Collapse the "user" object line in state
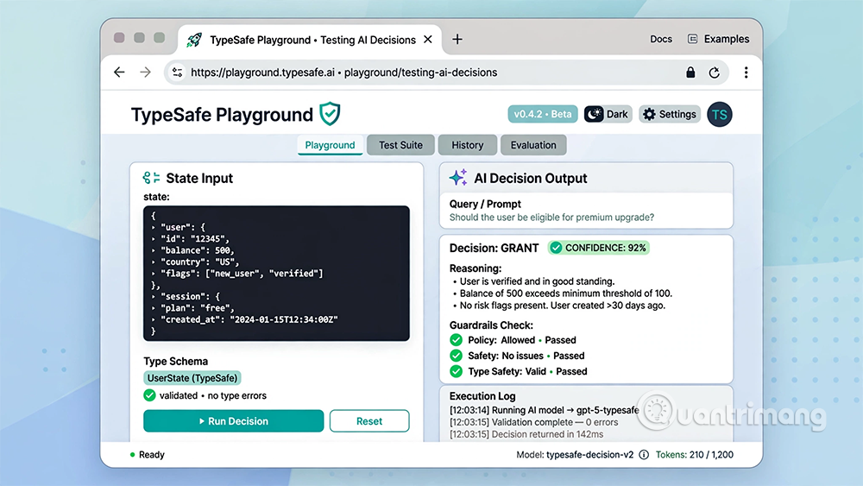The height and width of the screenshot is (486, 863). tap(154, 227)
